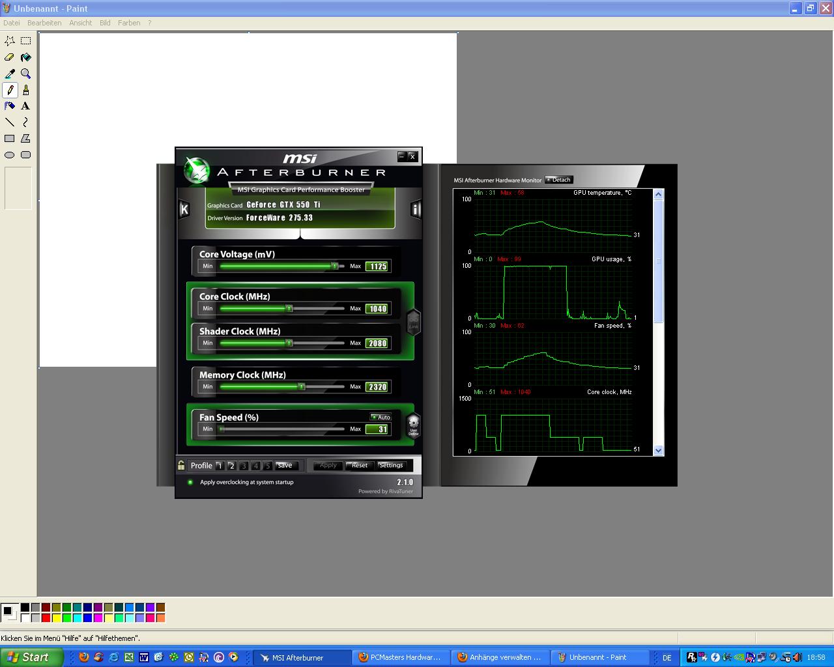Toggle fan speed Auto mode

click(381, 417)
